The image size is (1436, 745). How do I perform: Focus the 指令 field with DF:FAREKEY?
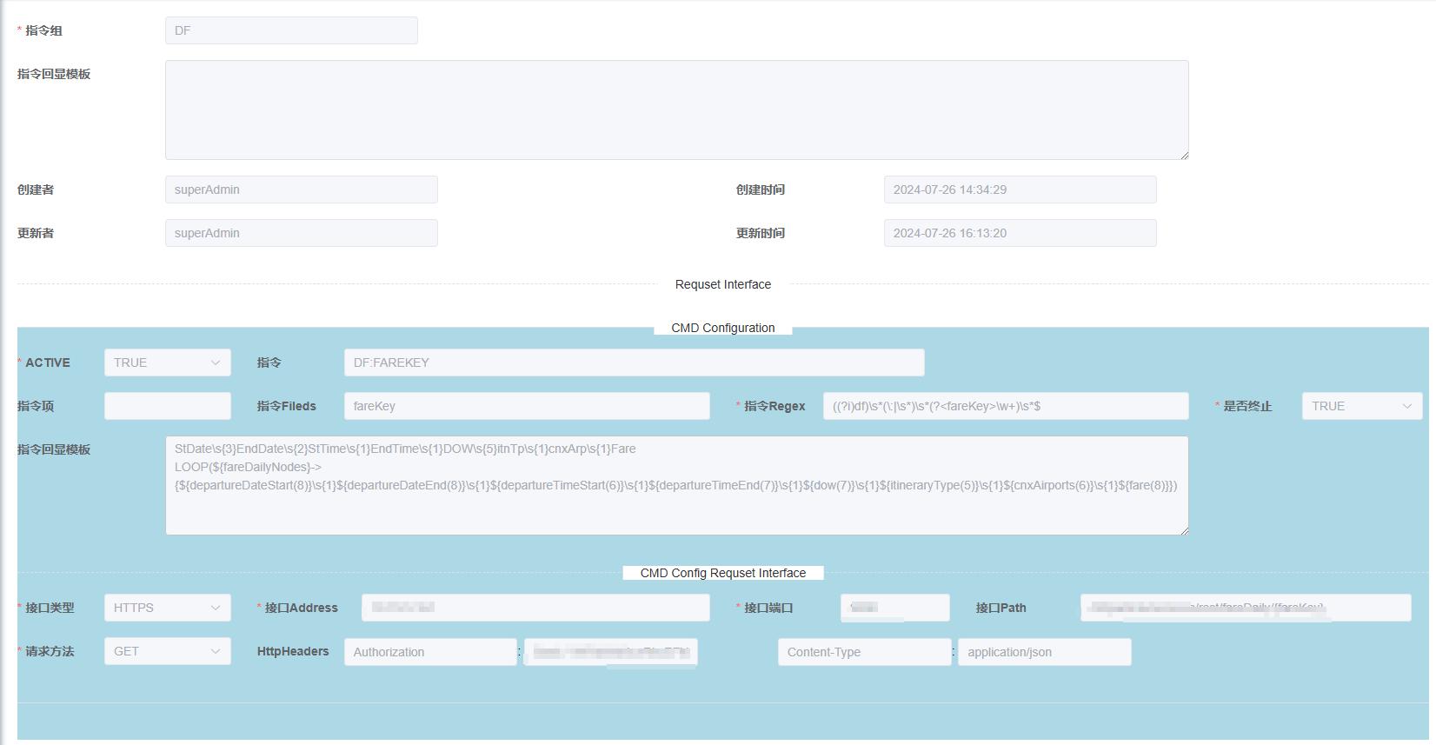(634, 363)
